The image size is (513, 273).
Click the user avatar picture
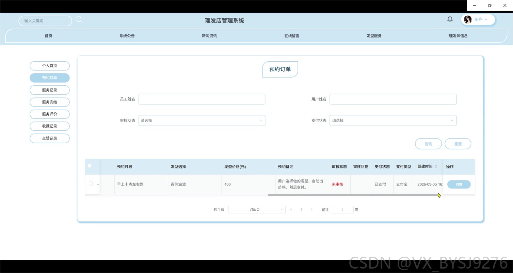pos(468,19)
